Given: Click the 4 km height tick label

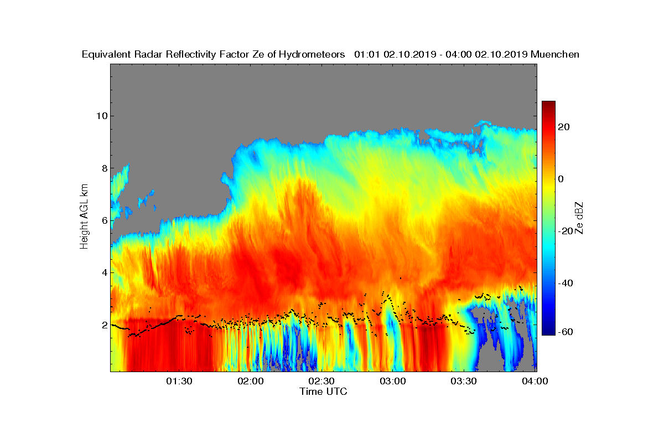Looking at the screenshot, I should [x=103, y=272].
